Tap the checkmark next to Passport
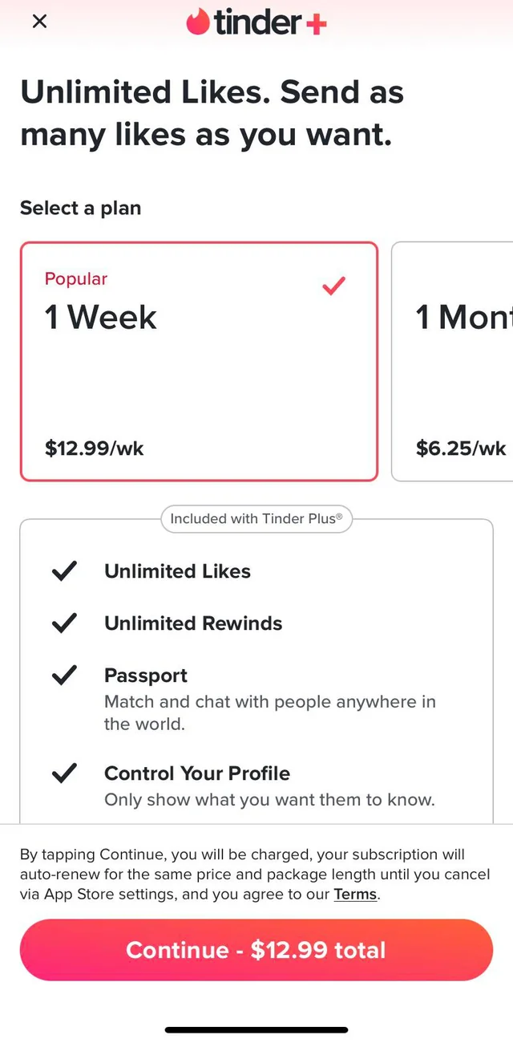513x1043 pixels. [x=64, y=676]
